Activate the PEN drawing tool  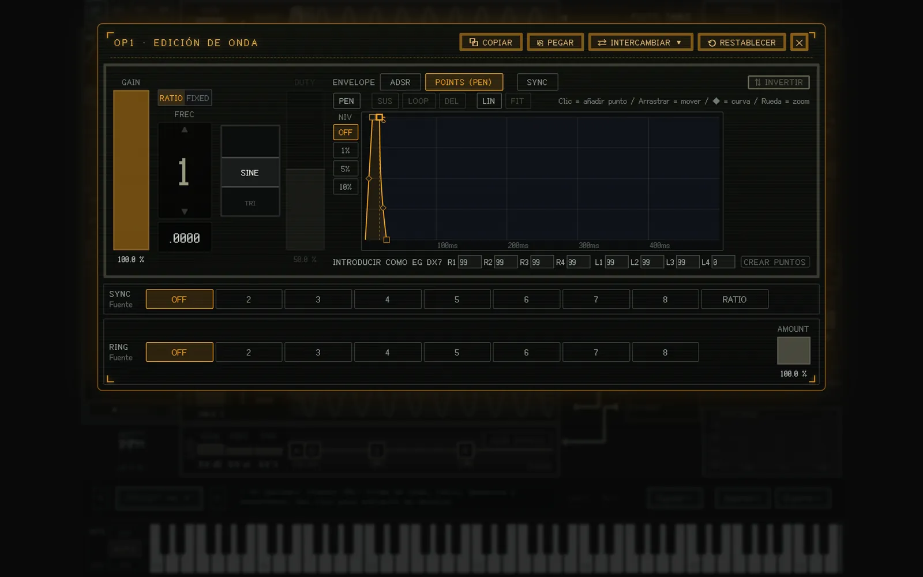346,101
